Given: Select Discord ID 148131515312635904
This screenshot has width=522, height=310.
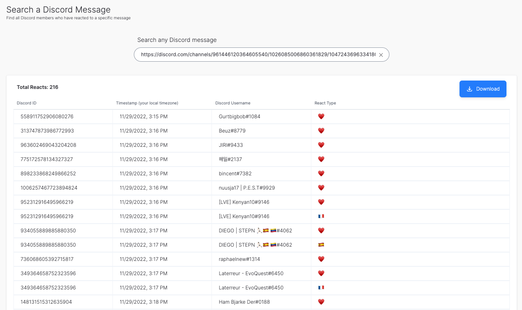Looking at the screenshot, I should (46, 302).
